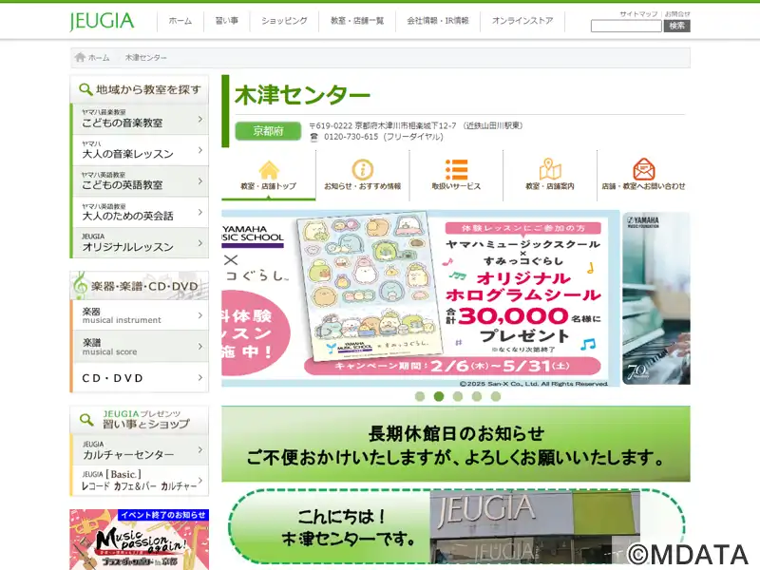
Task: Select the second active carousel dot
Action: [439, 396]
